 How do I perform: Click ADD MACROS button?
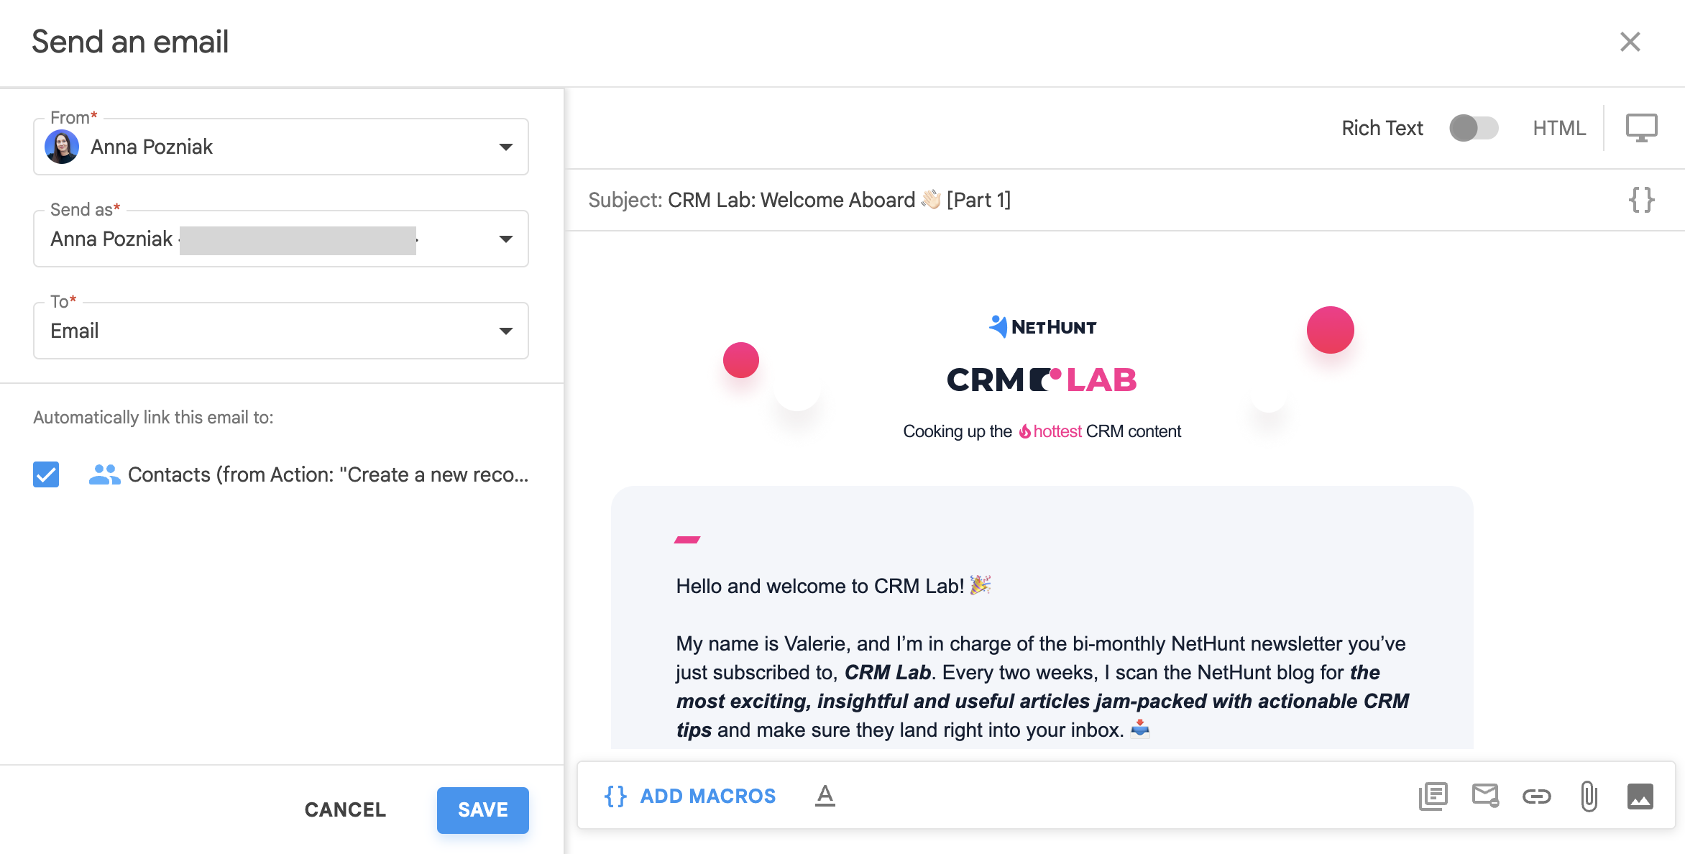(690, 796)
